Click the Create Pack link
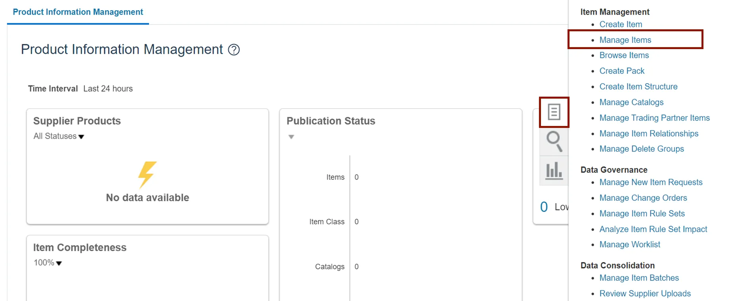Viewport: 730px width, 301px height. (x=622, y=71)
